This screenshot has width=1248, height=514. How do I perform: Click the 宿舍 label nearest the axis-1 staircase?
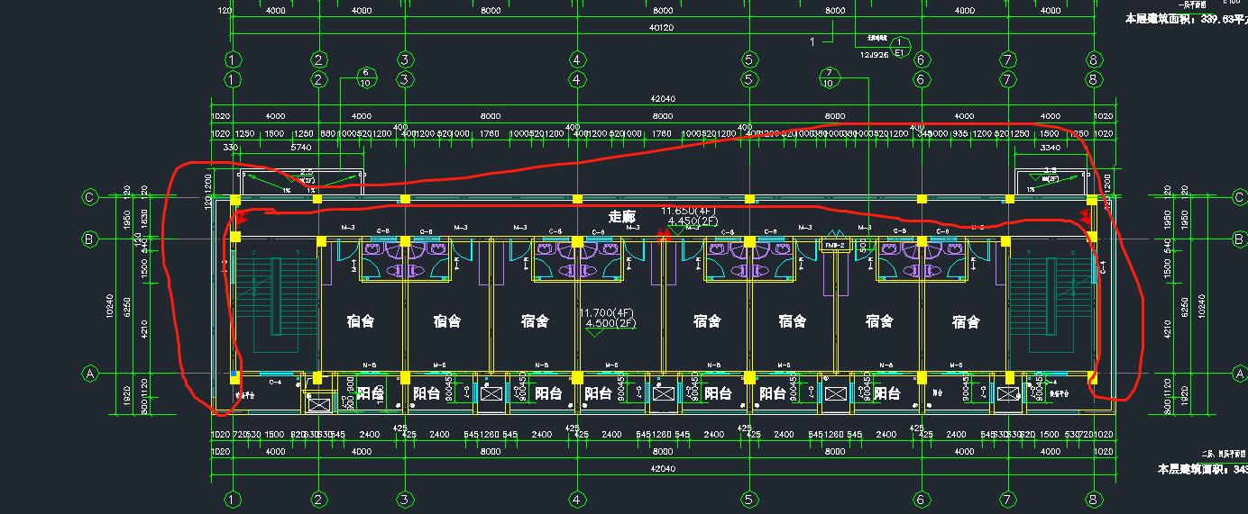pos(361,320)
